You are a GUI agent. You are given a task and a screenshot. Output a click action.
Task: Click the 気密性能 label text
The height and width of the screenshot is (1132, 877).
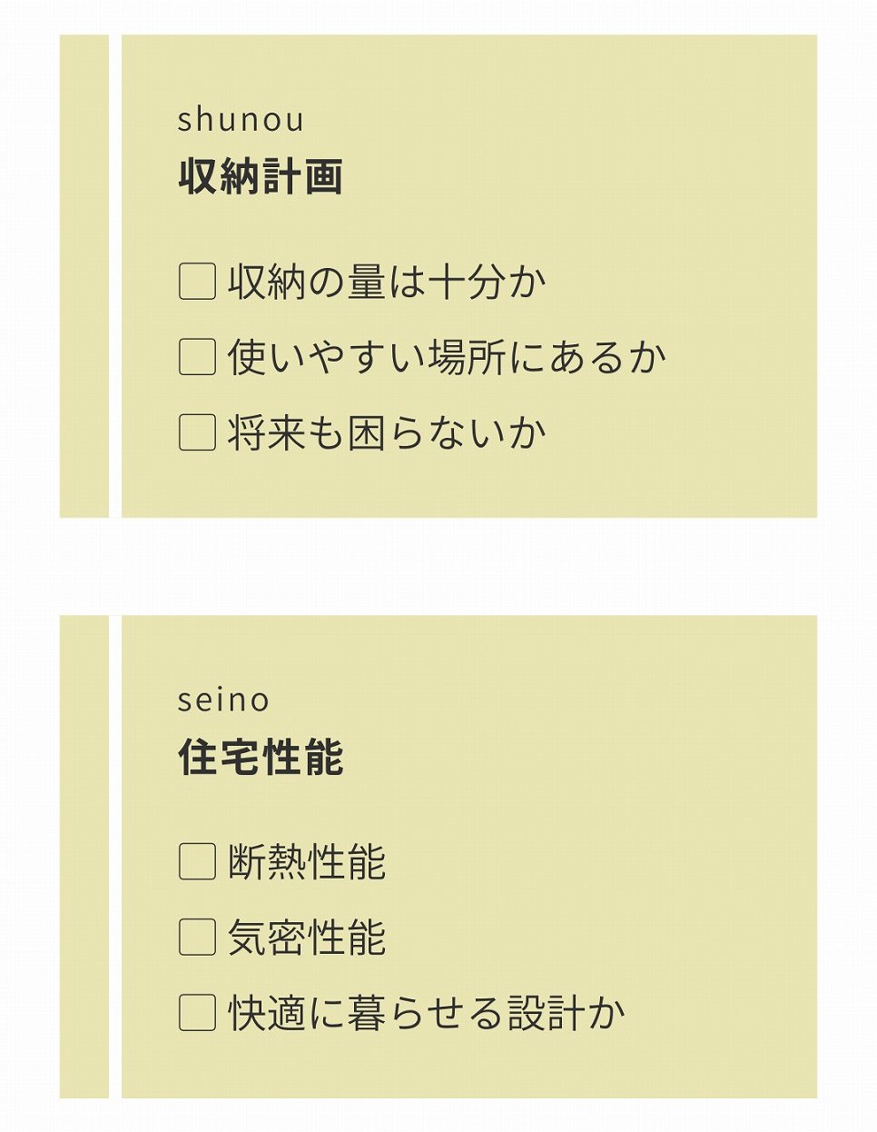[x=307, y=937]
